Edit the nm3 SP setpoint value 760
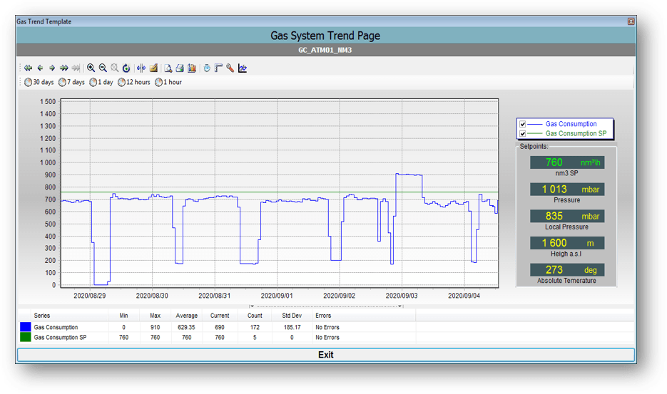 [x=567, y=162]
